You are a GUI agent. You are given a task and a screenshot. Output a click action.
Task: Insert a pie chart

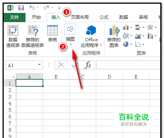point(125,44)
